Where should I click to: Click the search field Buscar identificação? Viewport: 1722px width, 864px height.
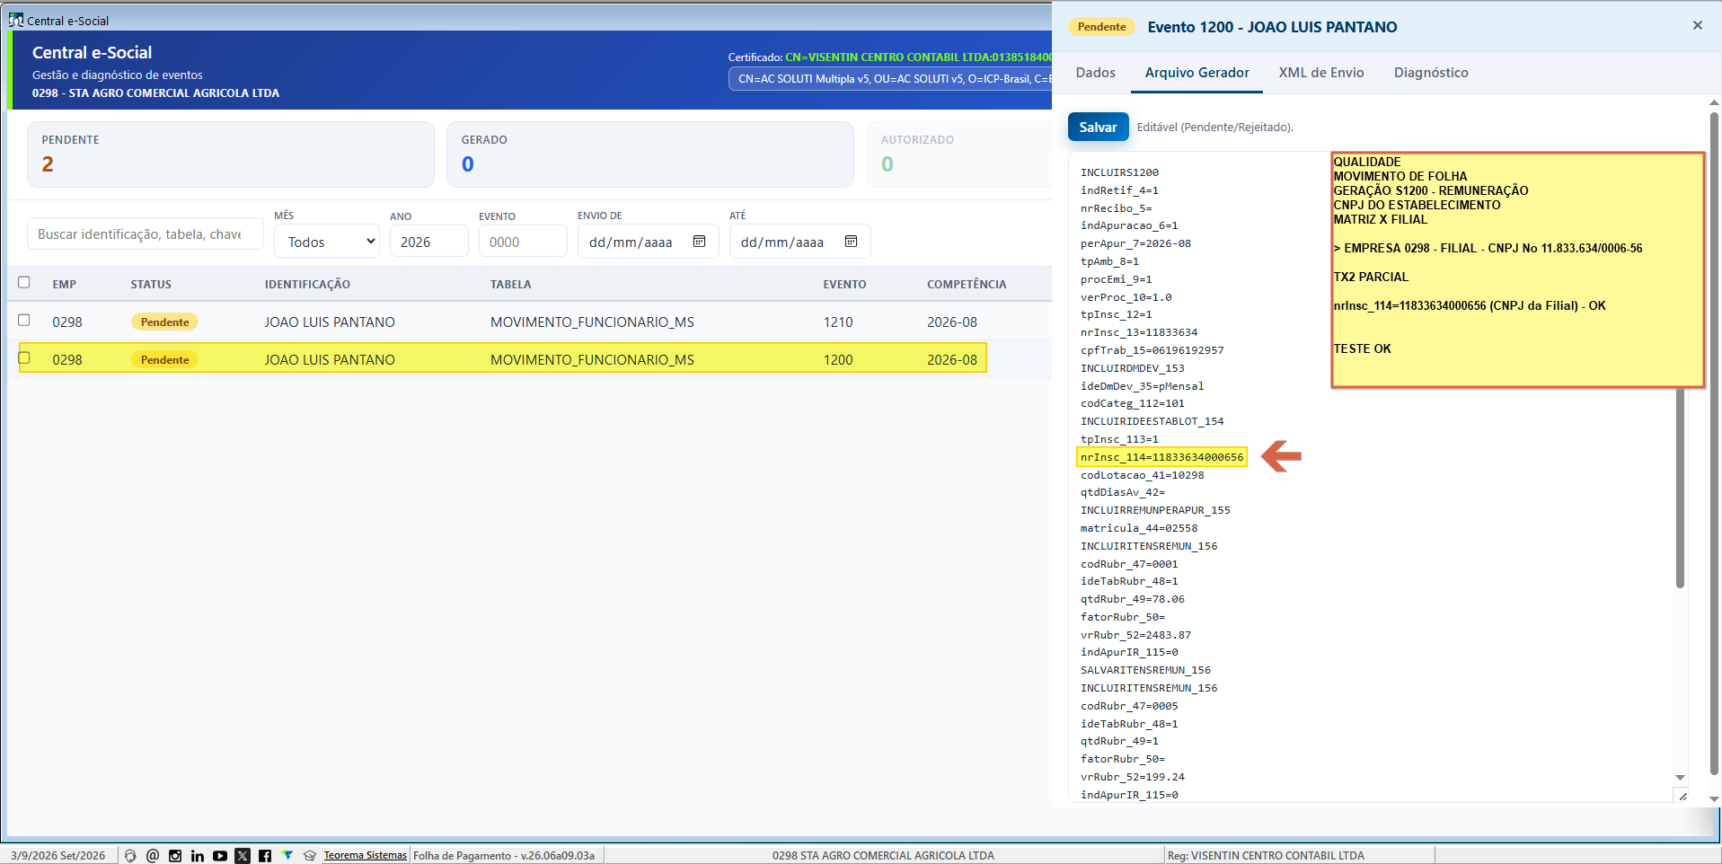coord(146,234)
